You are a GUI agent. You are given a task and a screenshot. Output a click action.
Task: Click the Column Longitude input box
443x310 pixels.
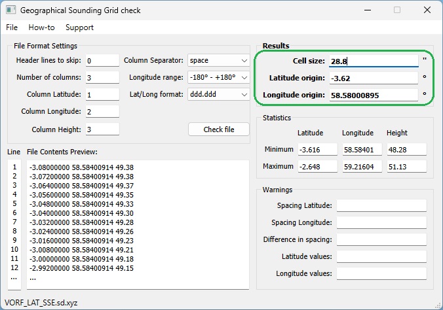[101, 112]
